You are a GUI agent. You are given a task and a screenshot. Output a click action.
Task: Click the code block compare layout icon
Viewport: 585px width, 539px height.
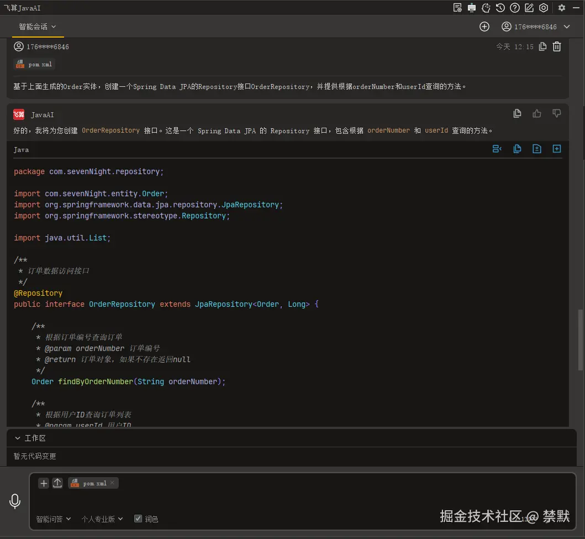pyautogui.click(x=497, y=149)
